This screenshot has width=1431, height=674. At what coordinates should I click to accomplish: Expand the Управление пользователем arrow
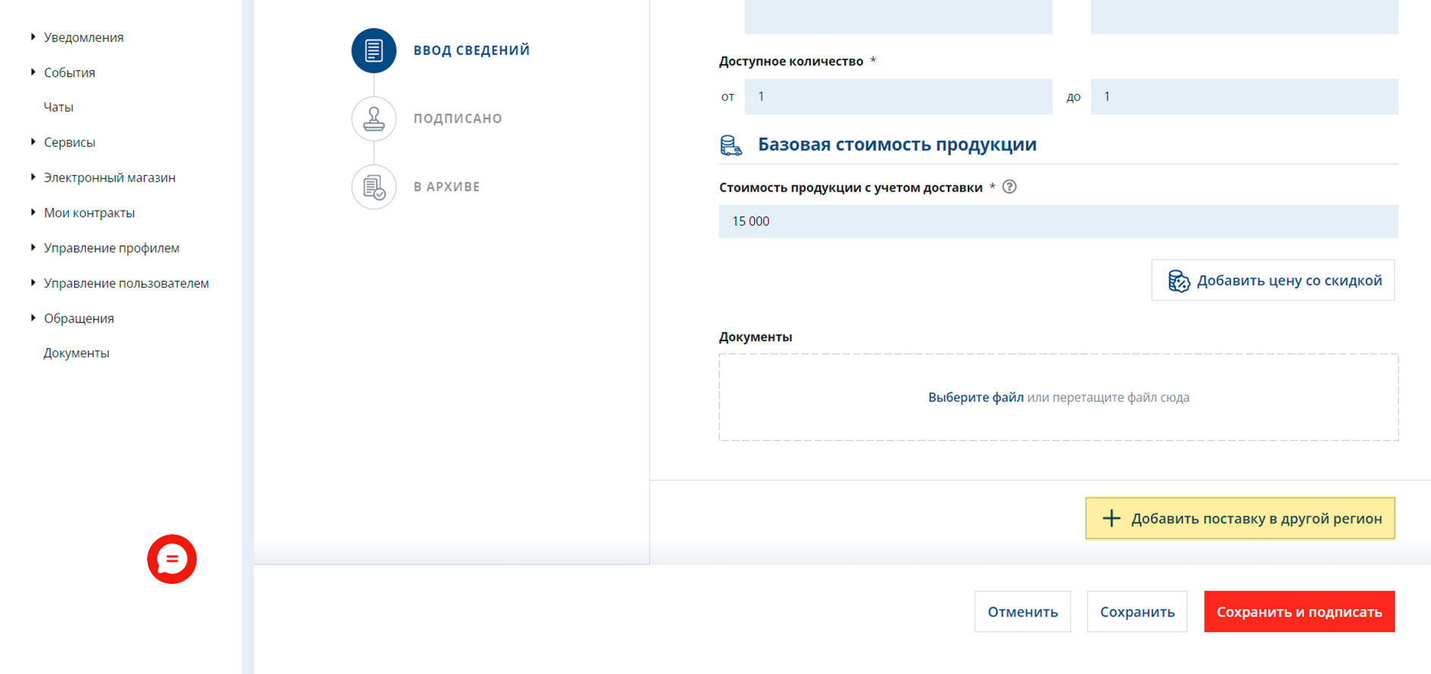click(x=33, y=282)
